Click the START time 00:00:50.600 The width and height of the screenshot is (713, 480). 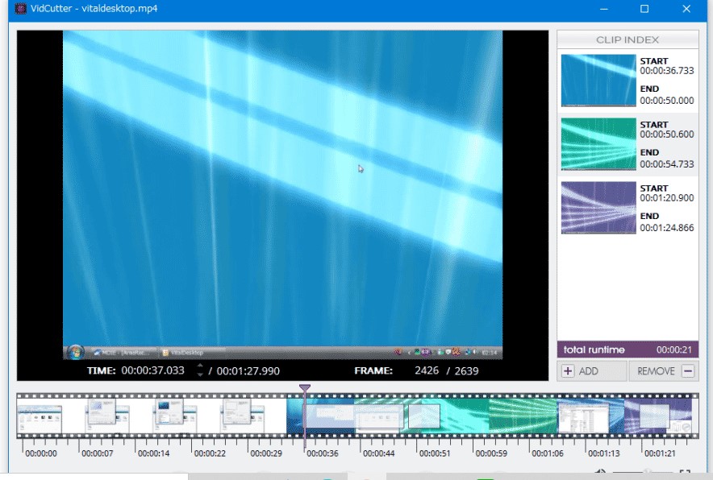[x=666, y=134]
